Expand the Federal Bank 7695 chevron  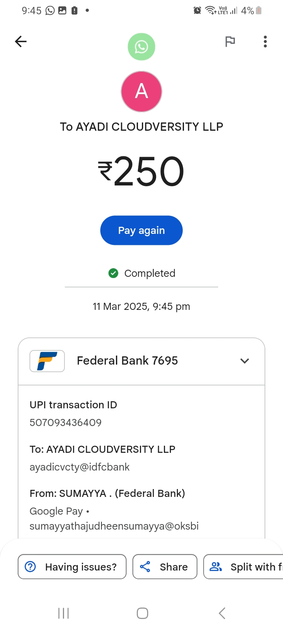click(x=244, y=361)
